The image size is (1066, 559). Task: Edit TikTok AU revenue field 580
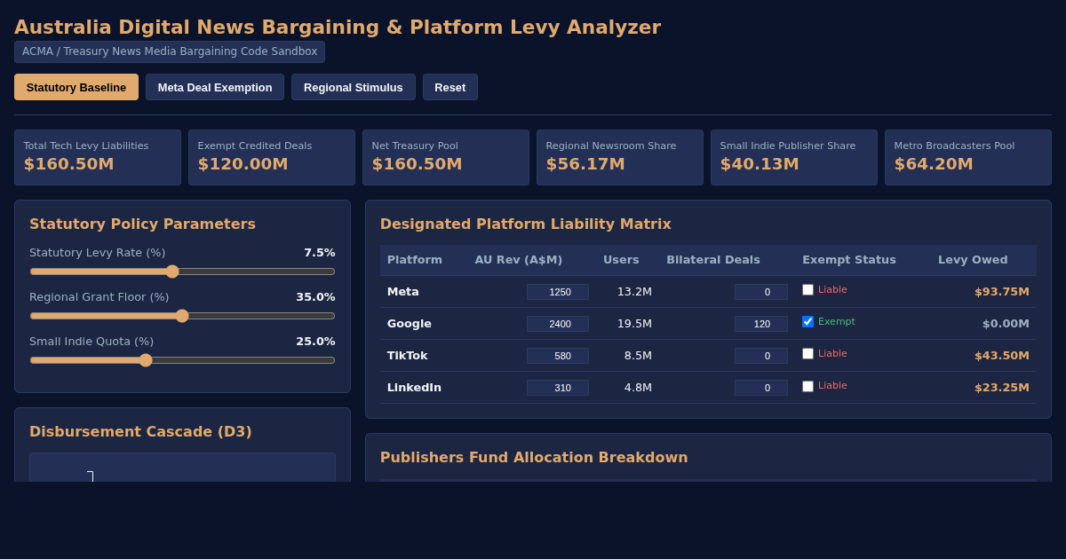[558, 356]
